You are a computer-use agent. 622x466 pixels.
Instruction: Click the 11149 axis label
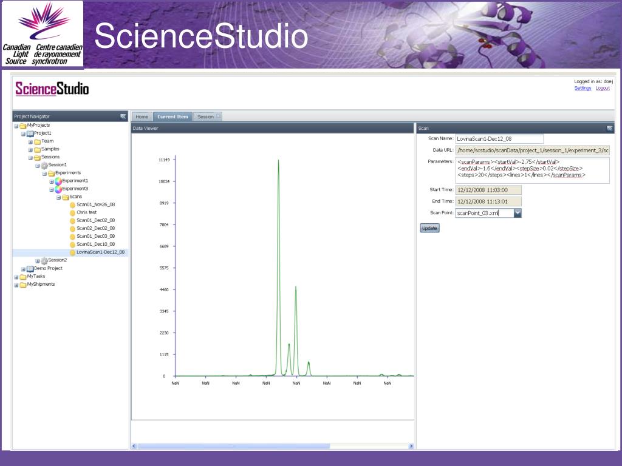click(x=164, y=160)
